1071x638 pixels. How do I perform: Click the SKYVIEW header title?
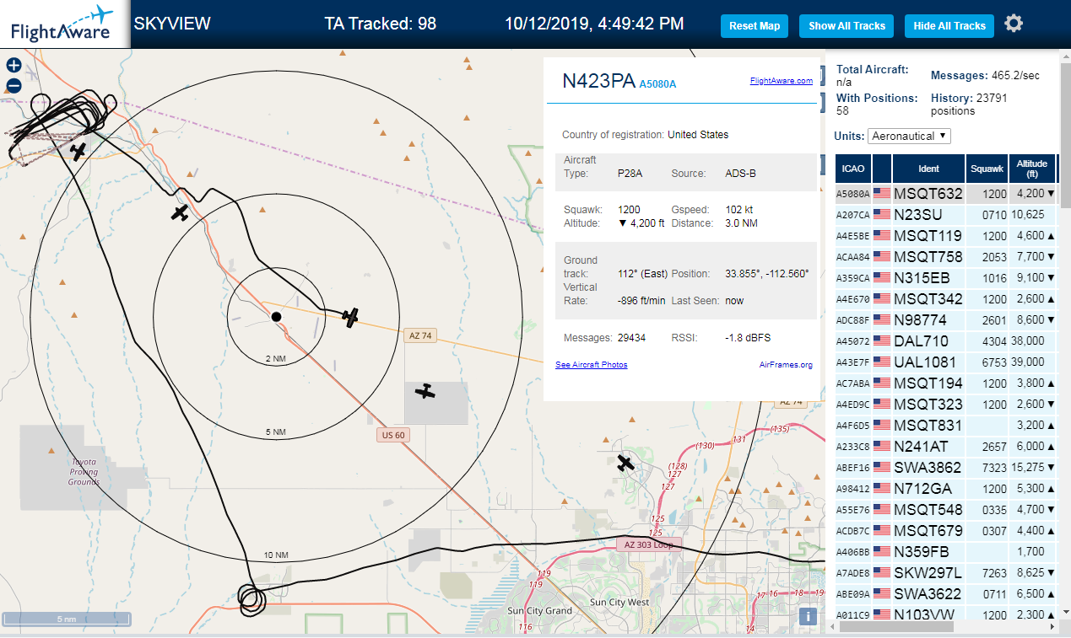[172, 24]
